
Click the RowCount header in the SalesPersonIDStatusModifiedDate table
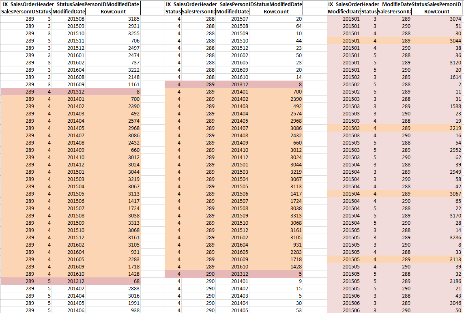click(x=276, y=11)
